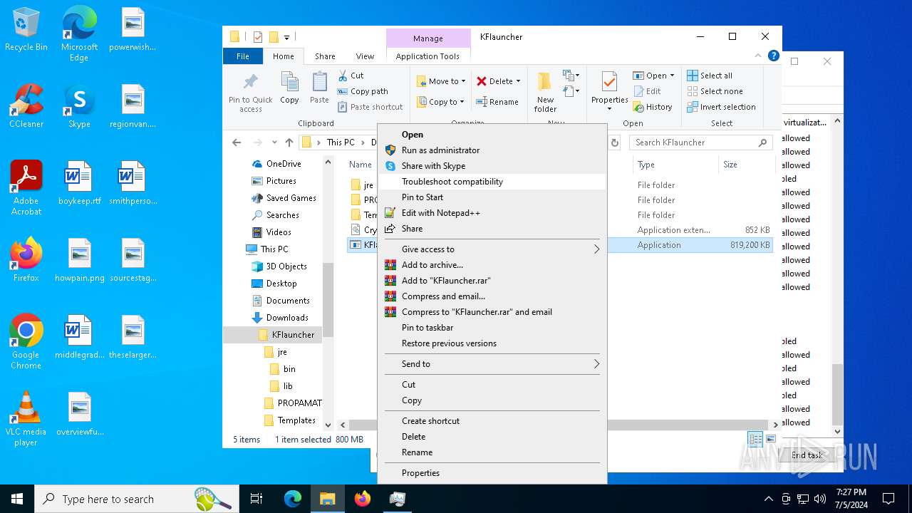This screenshot has width=912, height=513.
Task: Open Firefox from the taskbar
Action: pyautogui.click(x=363, y=499)
